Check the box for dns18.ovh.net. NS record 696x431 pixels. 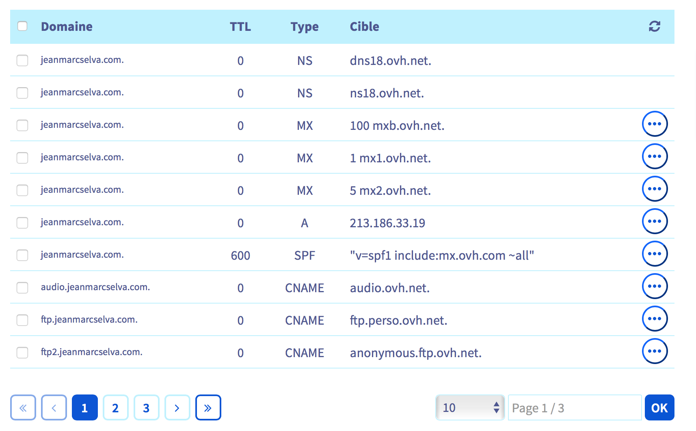[22, 60]
